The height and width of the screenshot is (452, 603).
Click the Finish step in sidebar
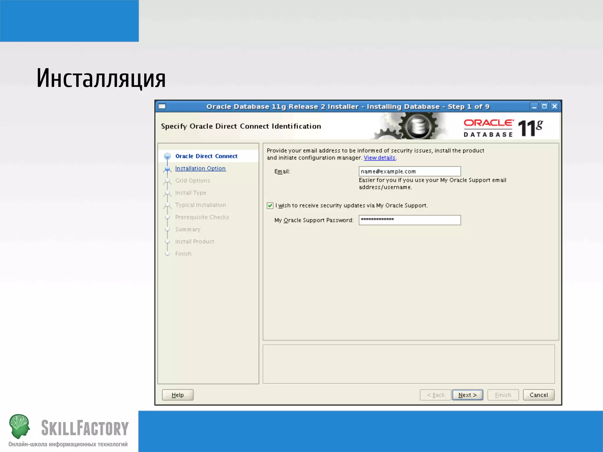click(183, 254)
